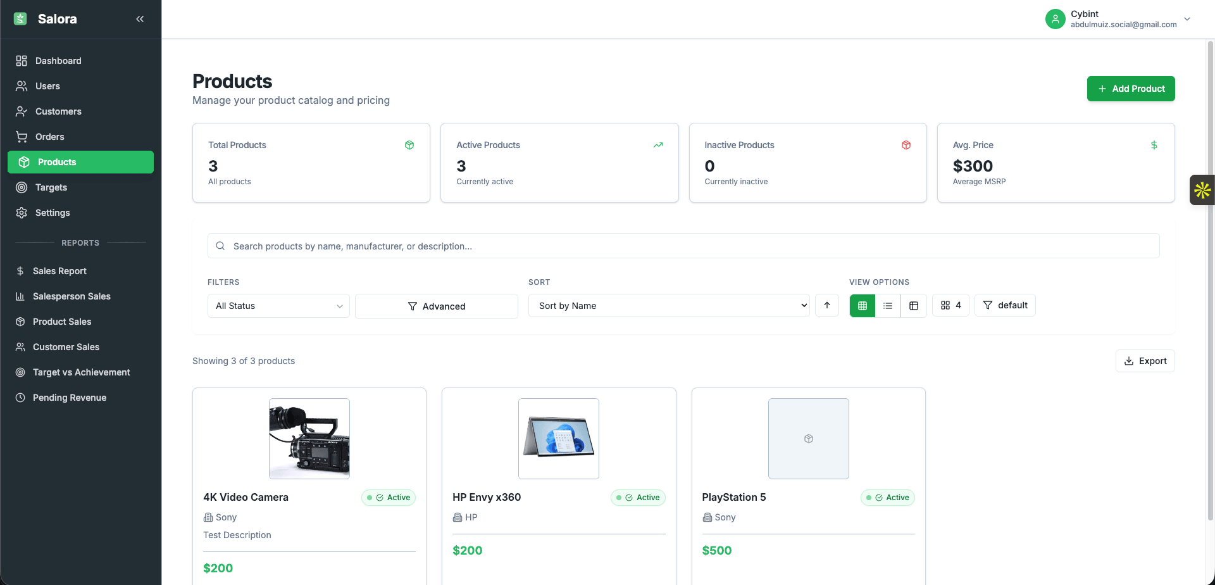Open the All Status dropdown
Screen dimensions: 1215x585
point(278,306)
